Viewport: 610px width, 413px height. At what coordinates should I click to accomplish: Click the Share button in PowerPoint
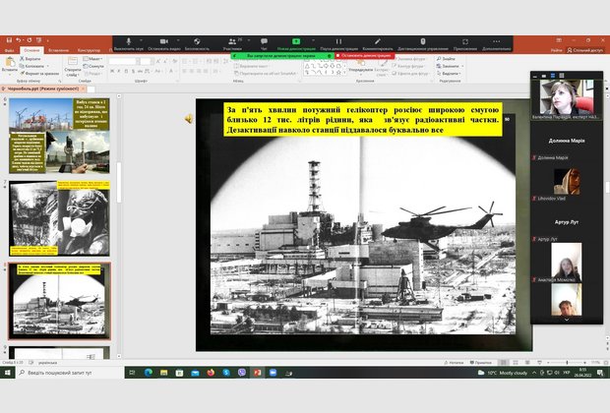click(x=584, y=49)
